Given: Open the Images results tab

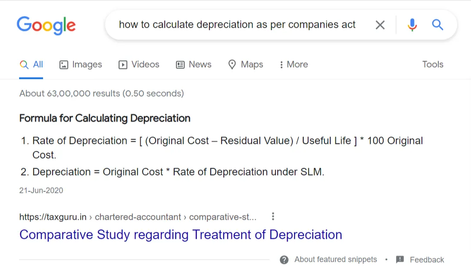Looking at the screenshot, I should 81,65.
